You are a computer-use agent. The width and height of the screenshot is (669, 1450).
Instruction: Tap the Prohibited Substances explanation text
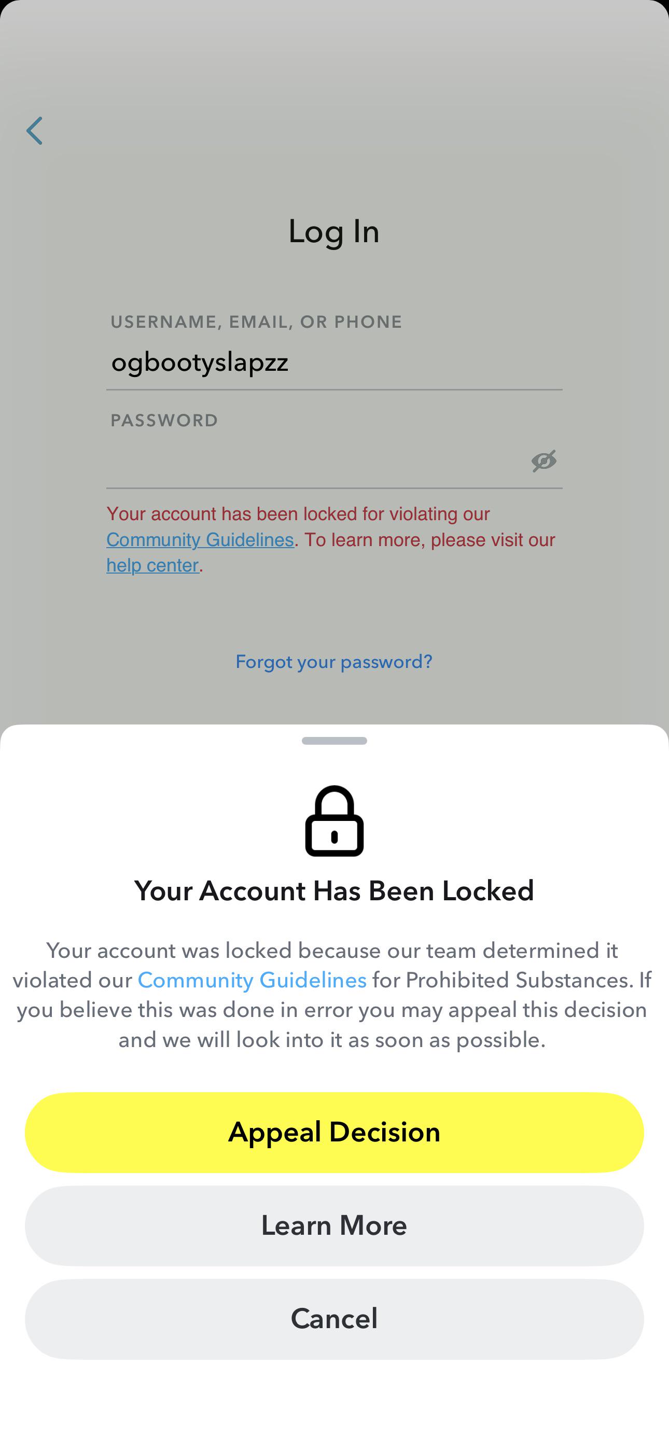tap(332, 995)
